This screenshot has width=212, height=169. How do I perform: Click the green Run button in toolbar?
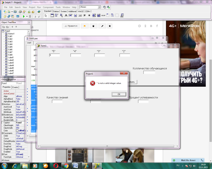(x=24, y=16)
